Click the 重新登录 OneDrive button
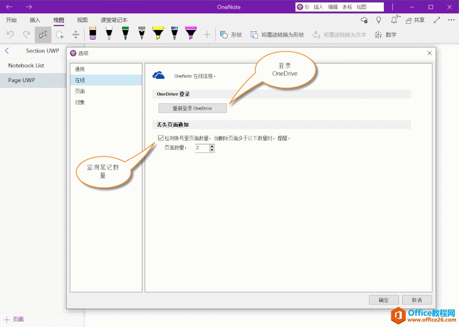459x327 pixels. coord(192,108)
